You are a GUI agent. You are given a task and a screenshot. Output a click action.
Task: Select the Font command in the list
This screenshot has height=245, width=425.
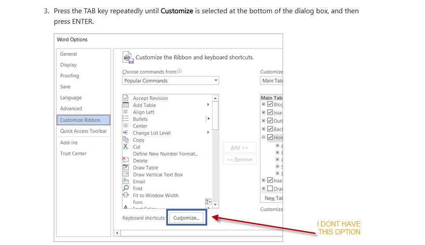[x=138, y=202]
